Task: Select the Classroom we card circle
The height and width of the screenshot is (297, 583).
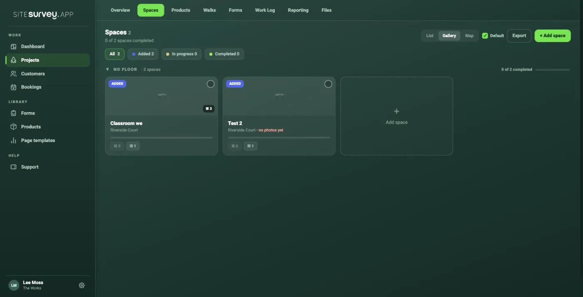Action: point(211,84)
